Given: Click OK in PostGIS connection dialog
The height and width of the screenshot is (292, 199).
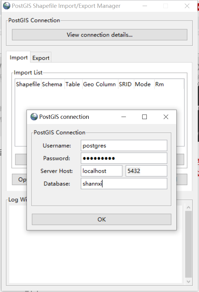Looking at the screenshot, I should 101,219.
